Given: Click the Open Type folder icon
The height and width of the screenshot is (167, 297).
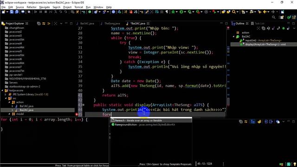Looking at the screenshot, I should coord(224,12).
